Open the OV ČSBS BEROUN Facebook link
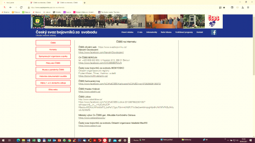Viewport: 255px width, 143px height. point(100,63)
